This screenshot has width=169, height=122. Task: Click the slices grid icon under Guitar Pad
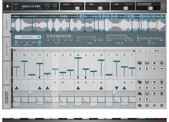click(16, 42)
